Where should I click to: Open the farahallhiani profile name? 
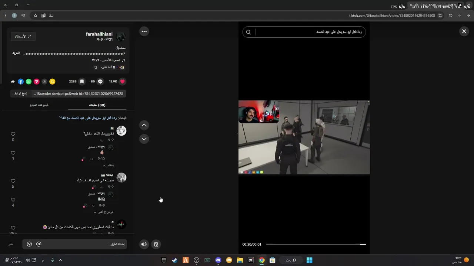point(99,34)
